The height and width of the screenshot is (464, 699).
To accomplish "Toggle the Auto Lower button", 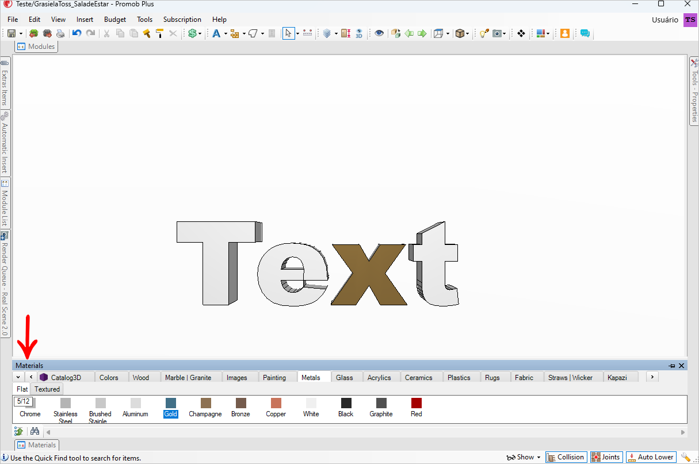I will 651,457.
